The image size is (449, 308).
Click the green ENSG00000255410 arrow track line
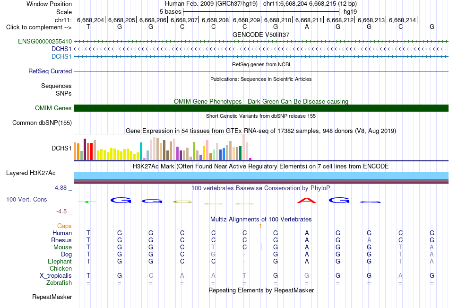pyautogui.click(x=261, y=42)
